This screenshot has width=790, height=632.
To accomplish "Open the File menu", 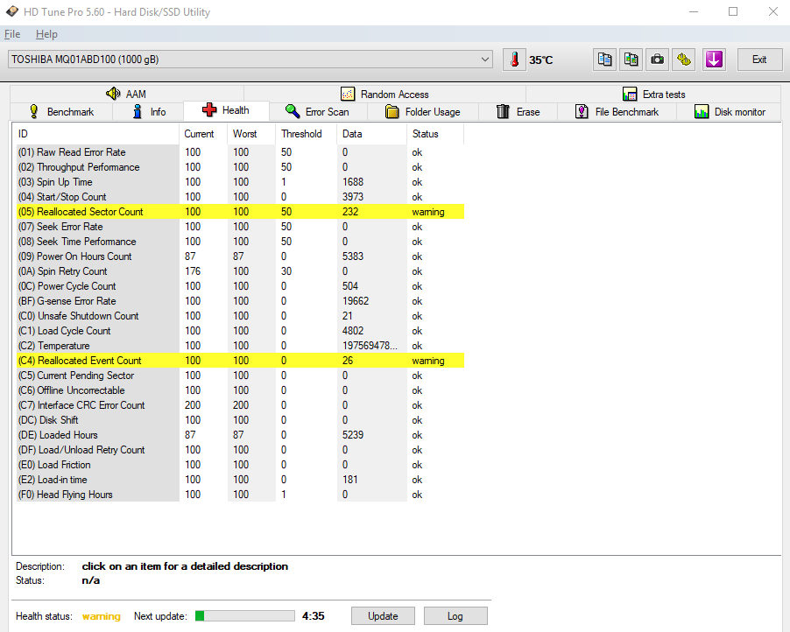I will pos(12,34).
